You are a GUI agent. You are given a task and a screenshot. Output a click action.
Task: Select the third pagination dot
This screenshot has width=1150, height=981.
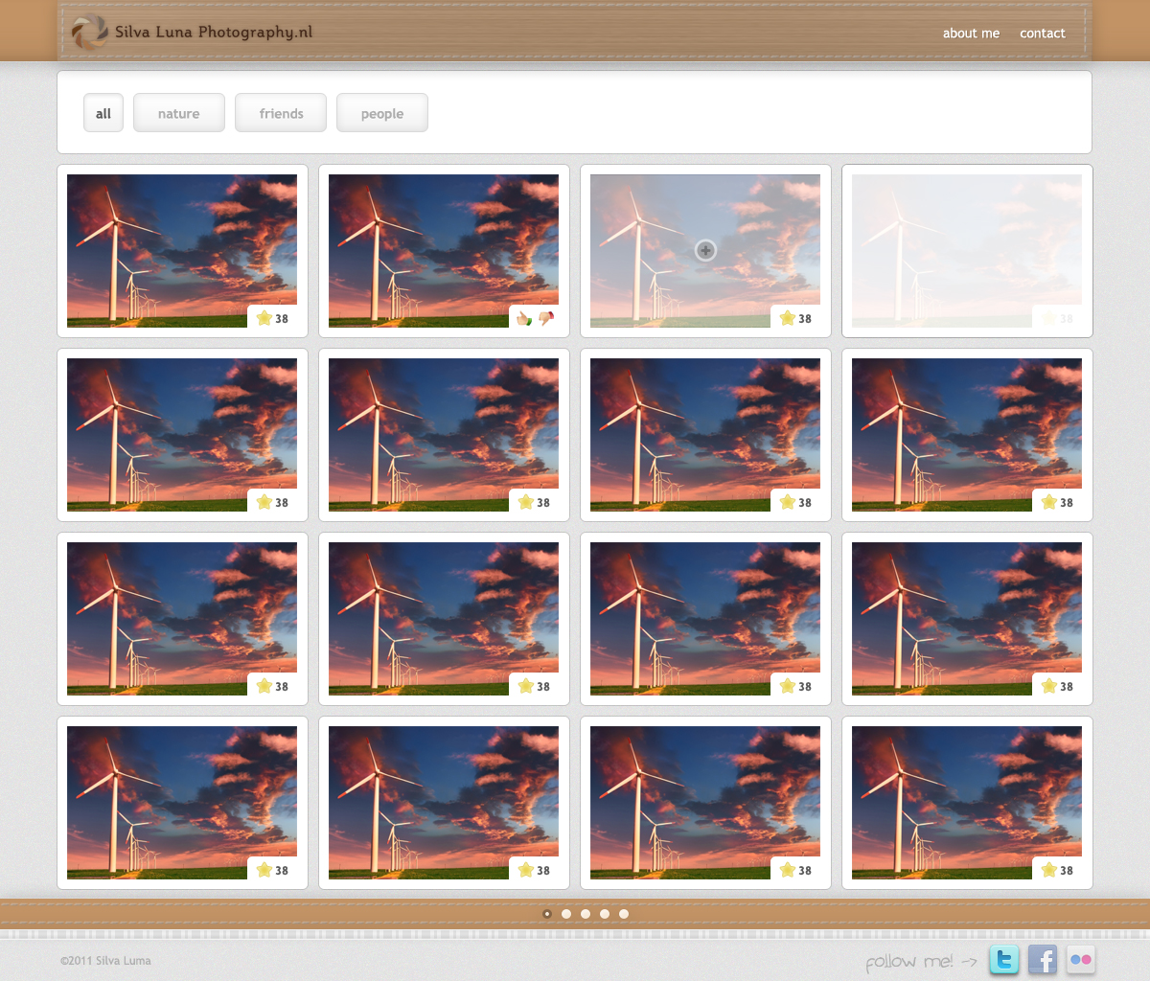coord(586,914)
